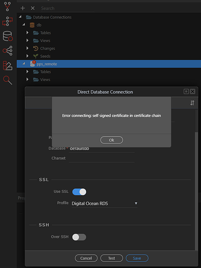The width and height of the screenshot is (201, 268).
Task: Click the Test connection button
Action: point(112,258)
